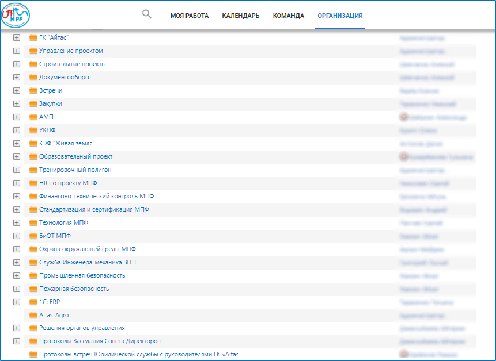This screenshot has width=496, height=361.
Task: Expand the Закупки row
Action: (x=17, y=104)
